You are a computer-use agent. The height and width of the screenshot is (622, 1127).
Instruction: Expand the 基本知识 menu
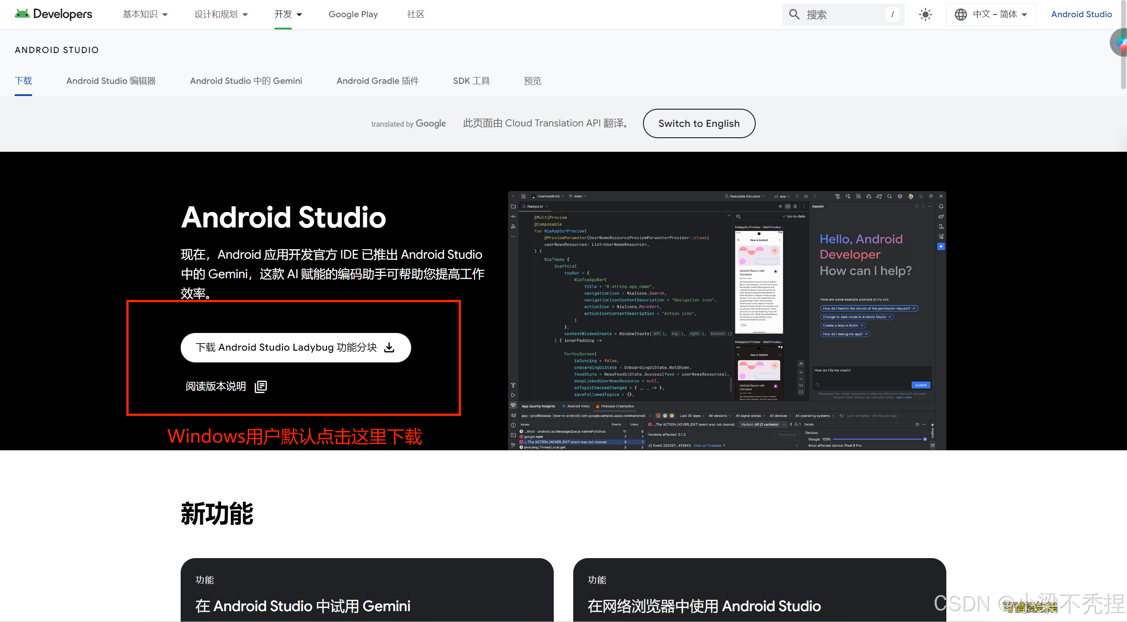(x=145, y=14)
